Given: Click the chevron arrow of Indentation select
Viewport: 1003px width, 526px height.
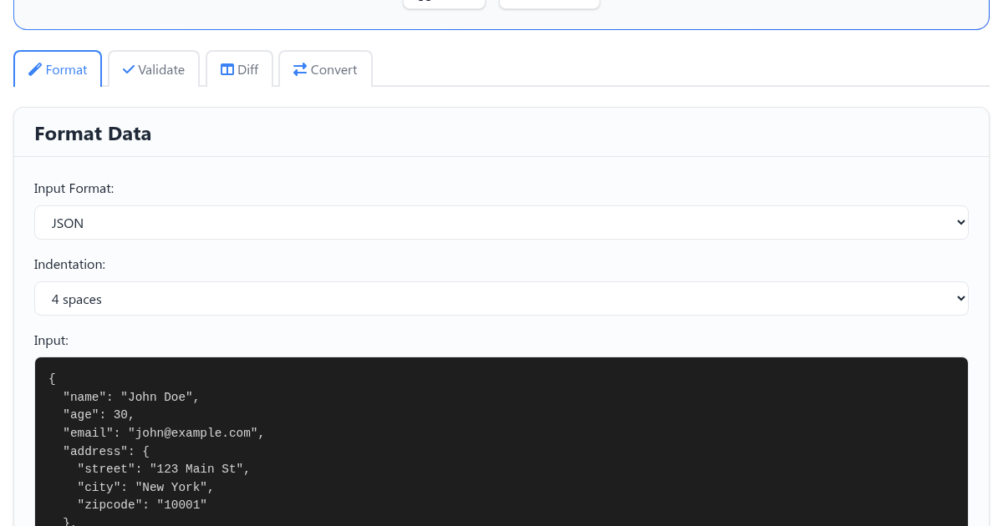Looking at the screenshot, I should [x=960, y=299].
